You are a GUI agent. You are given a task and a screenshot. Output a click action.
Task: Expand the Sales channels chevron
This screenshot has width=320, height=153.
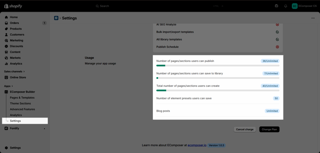pos(24,72)
